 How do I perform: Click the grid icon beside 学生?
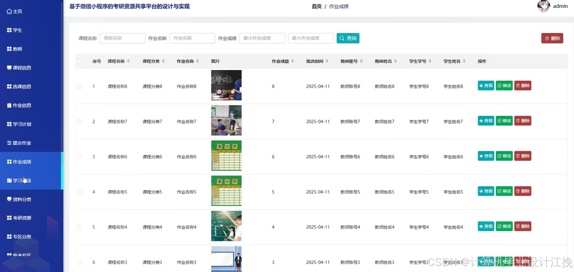click(x=9, y=30)
